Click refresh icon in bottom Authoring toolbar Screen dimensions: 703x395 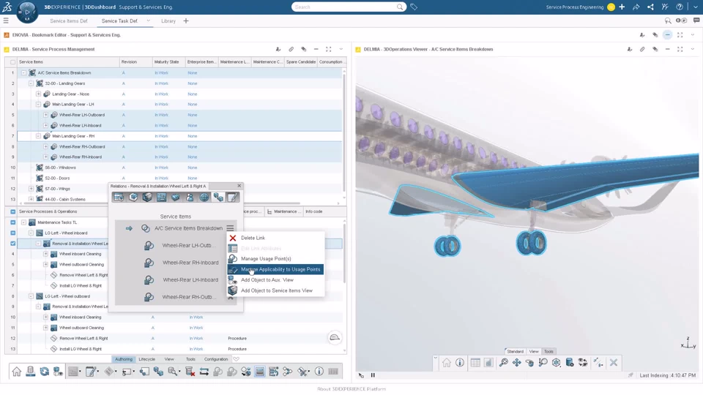coord(45,372)
